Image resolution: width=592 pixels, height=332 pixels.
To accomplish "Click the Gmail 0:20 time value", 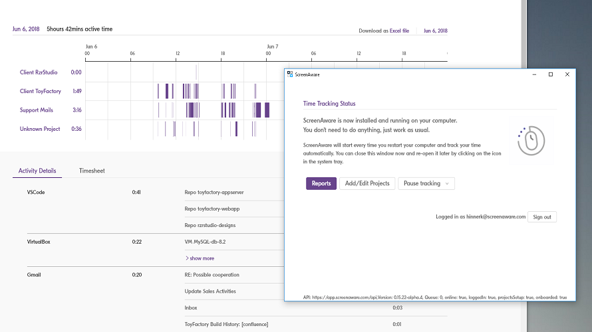I will pos(136,275).
